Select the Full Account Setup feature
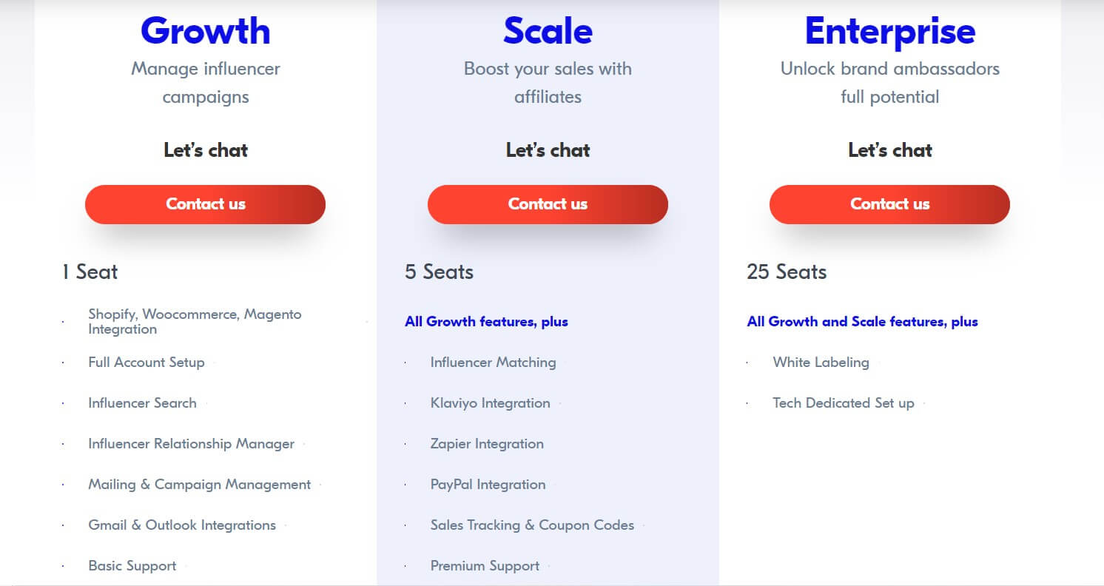The image size is (1104, 586). 146,363
